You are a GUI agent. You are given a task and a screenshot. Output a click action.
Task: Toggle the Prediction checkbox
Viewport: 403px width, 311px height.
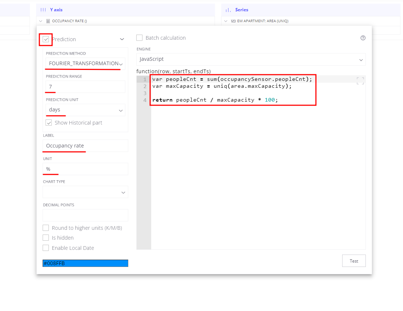pyautogui.click(x=46, y=39)
